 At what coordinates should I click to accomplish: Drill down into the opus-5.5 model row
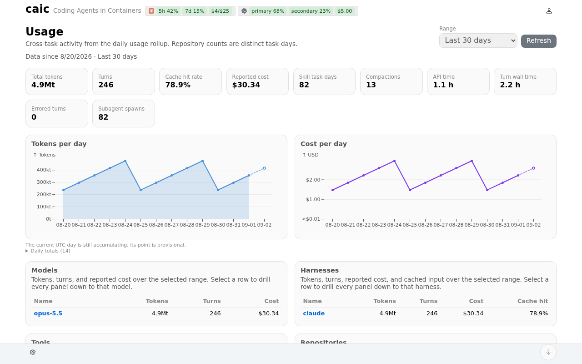coord(156,313)
